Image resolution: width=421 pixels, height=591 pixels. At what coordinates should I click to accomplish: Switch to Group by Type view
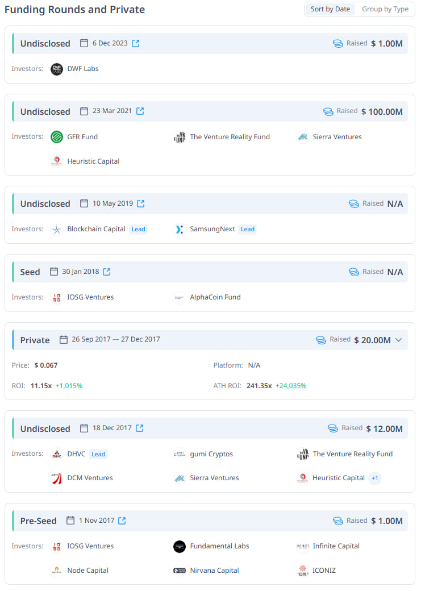(x=385, y=9)
